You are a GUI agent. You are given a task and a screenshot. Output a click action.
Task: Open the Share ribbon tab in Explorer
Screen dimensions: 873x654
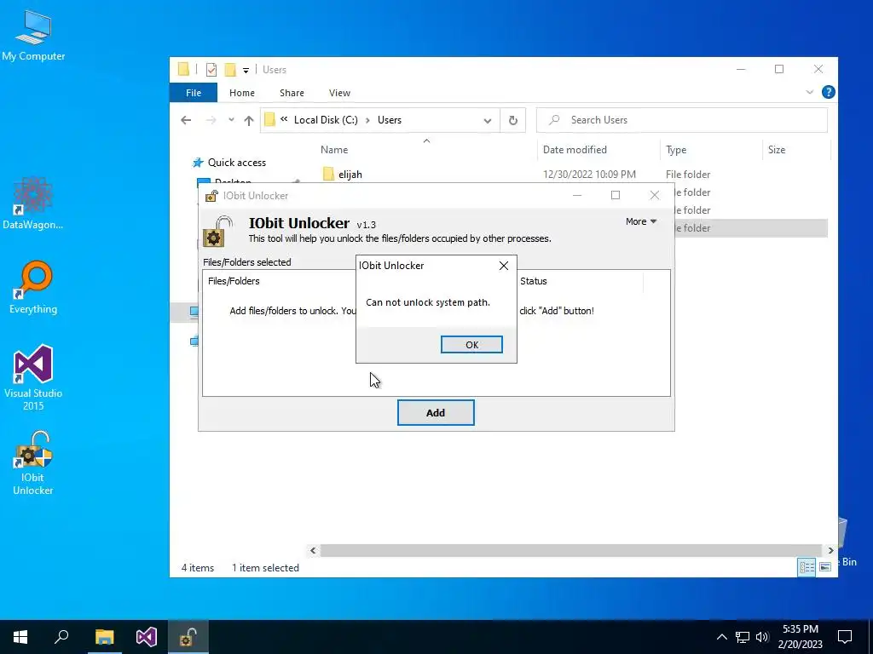point(292,93)
